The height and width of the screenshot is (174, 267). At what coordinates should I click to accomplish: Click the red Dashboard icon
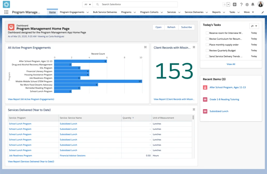point(11,27)
